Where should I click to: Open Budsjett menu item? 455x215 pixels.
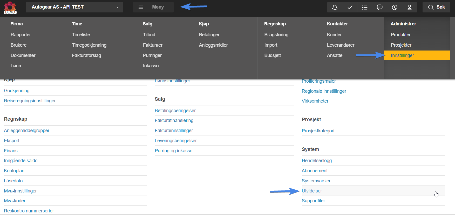pyautogui.click(x=273, y=55)
